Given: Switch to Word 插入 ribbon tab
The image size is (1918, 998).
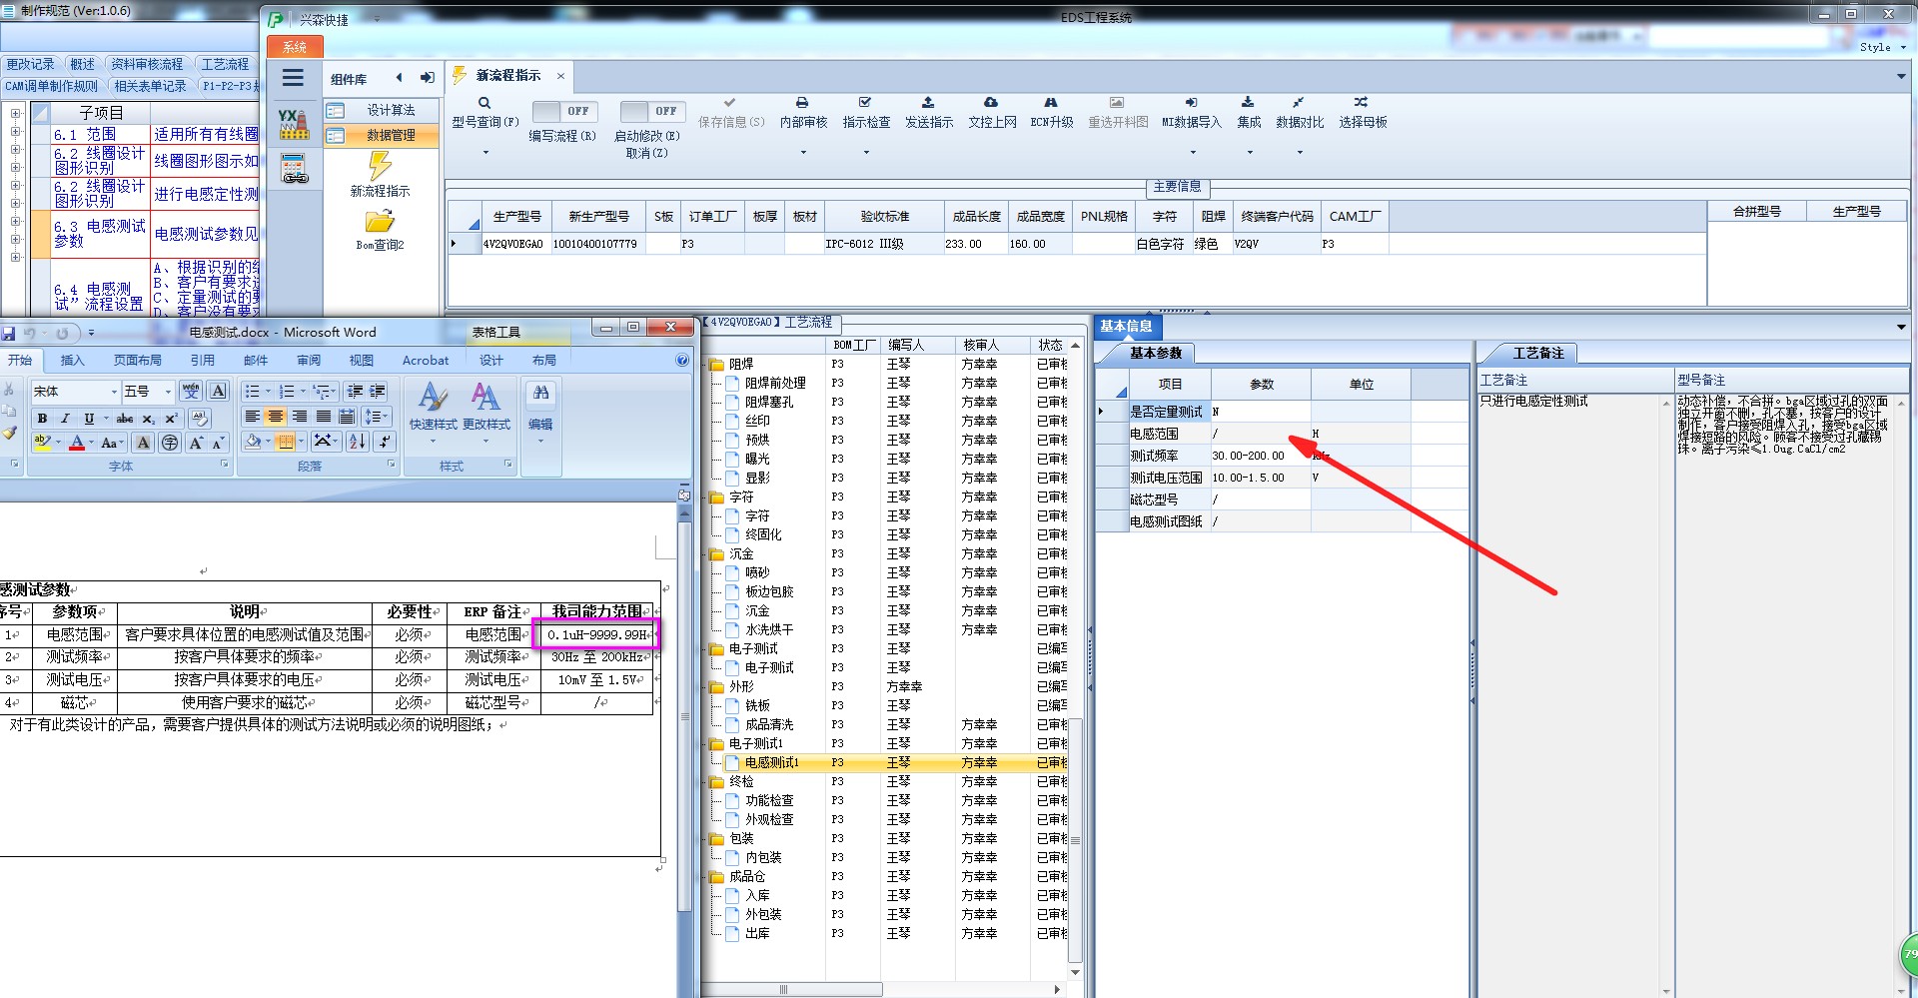Looking at the screenshot, I should tap(73, 361).
